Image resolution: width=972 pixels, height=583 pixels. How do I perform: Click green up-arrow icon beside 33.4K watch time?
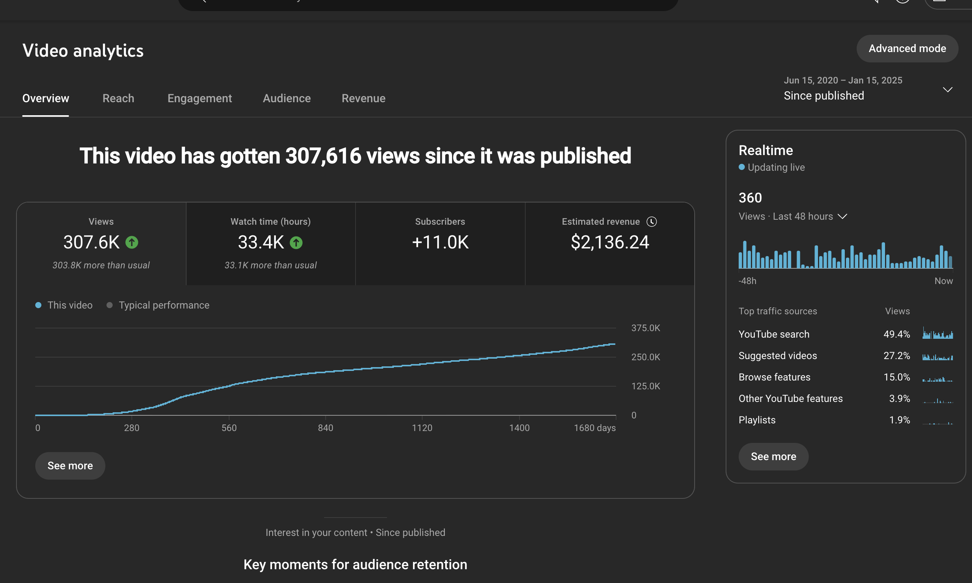pos(296,242)
